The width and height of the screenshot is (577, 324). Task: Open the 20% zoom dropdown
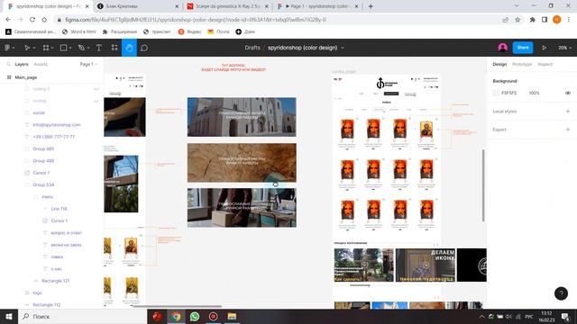coord(564,48)
